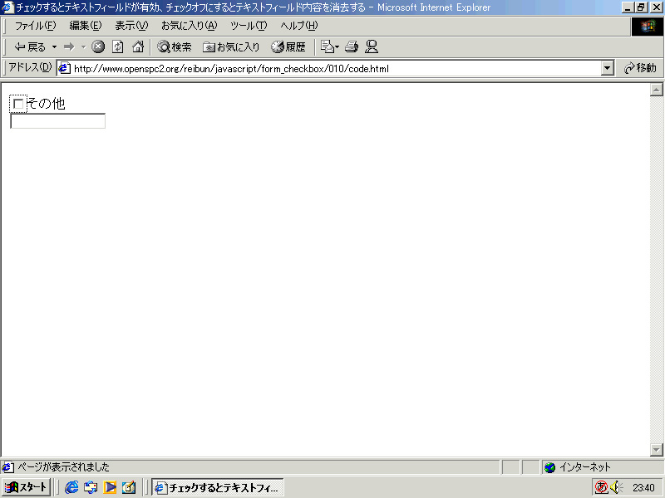Open the ツール(T) menu
The width and height of the screenshot is (665, 498).
tap(249, 26)
